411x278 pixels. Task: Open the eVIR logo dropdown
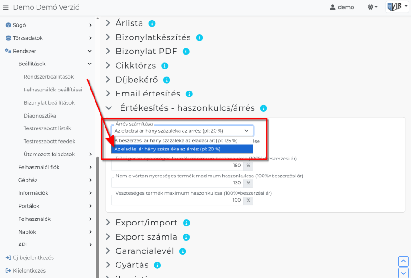[x=396, y=7]
